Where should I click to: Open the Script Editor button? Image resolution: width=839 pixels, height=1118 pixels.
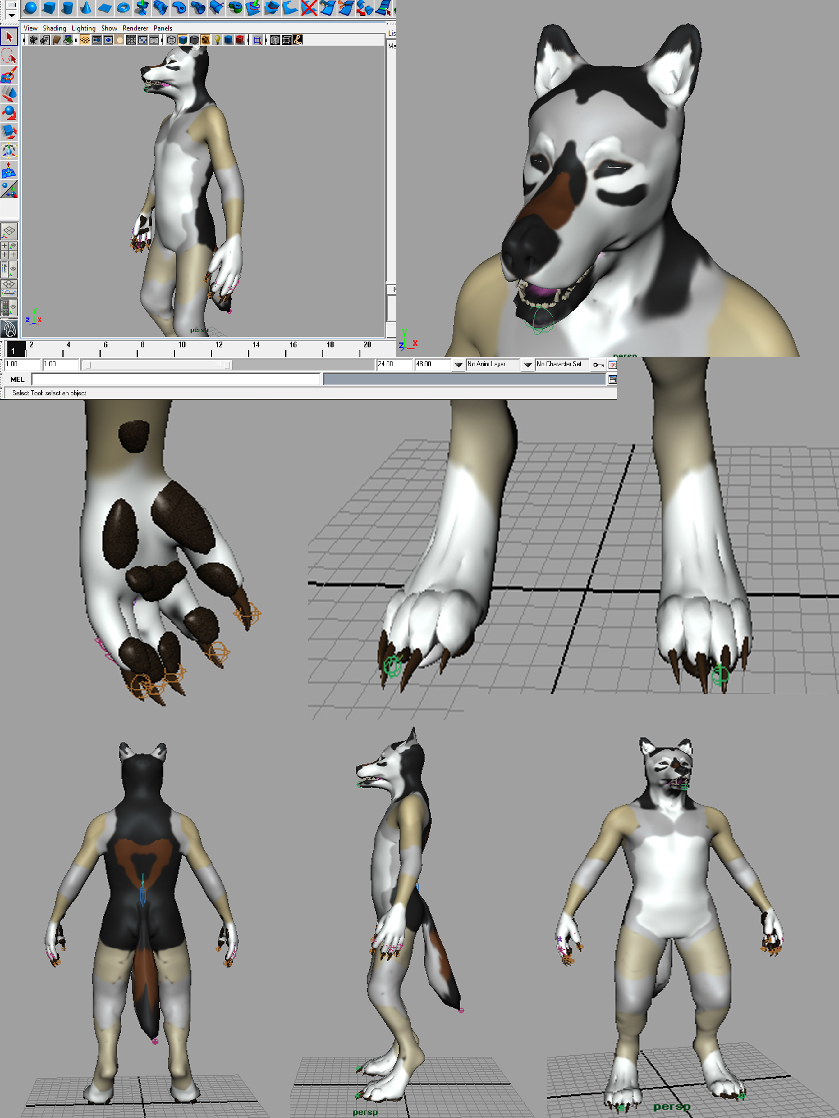click(x=612, y=379)
